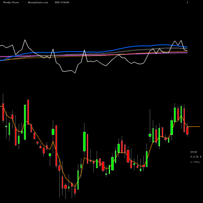
Task: Click the 'in 5 Days' label
Action: point(195,162)
